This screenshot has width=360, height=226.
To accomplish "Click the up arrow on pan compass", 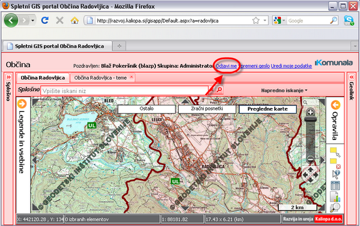I will click(x=310, y=169).
